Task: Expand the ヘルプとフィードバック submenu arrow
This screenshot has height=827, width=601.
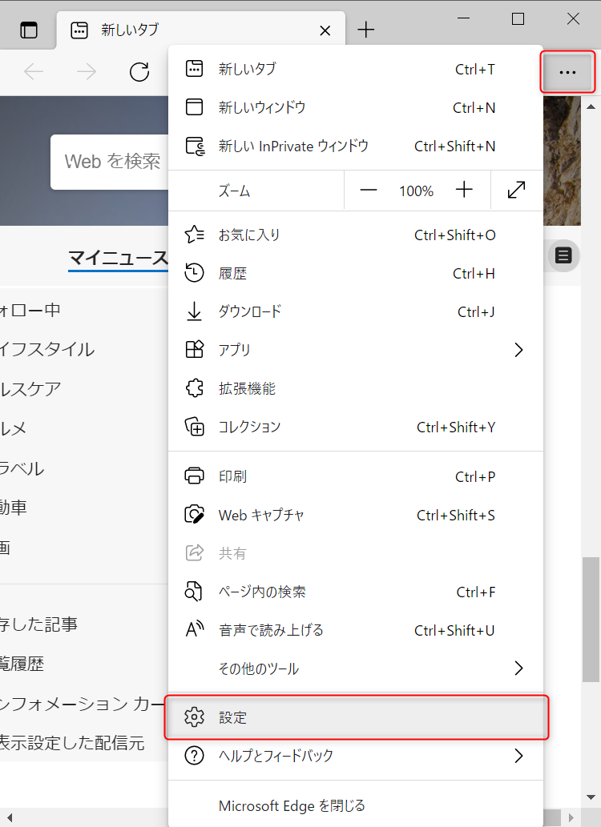Action: click(x=518, y=756)
